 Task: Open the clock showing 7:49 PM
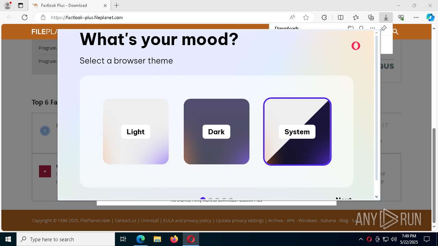click(409, 239)
